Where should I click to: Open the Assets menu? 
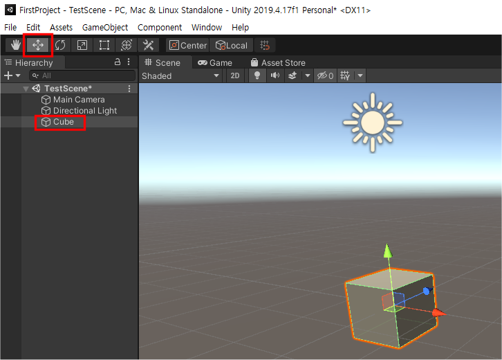coord(61,28)
